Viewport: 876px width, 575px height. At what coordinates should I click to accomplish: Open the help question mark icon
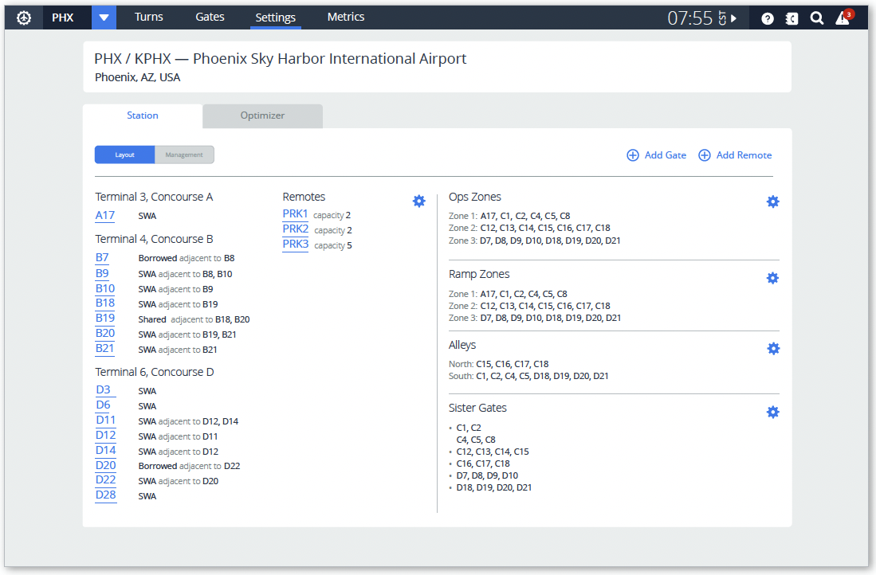pyautogui.click(x=767, y=18)
